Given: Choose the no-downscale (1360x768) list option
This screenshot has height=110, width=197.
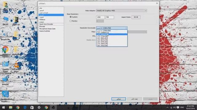Looking at the screenshot, I should click(112, 31).
